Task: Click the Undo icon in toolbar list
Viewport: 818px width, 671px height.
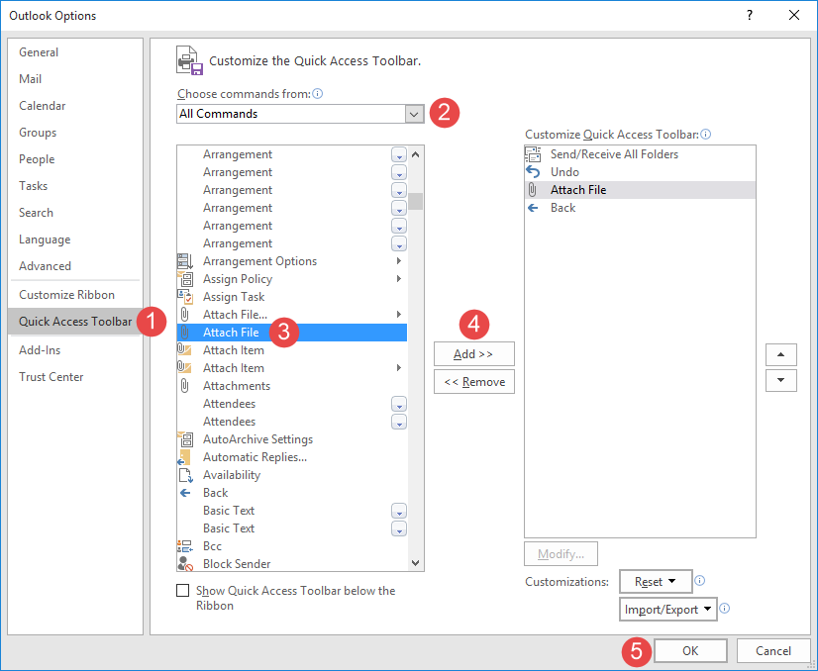Action: pyautogui.click(x=533, y=172)
